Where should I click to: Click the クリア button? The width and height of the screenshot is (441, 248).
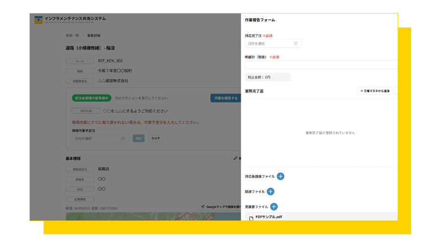tap(156, 138)
